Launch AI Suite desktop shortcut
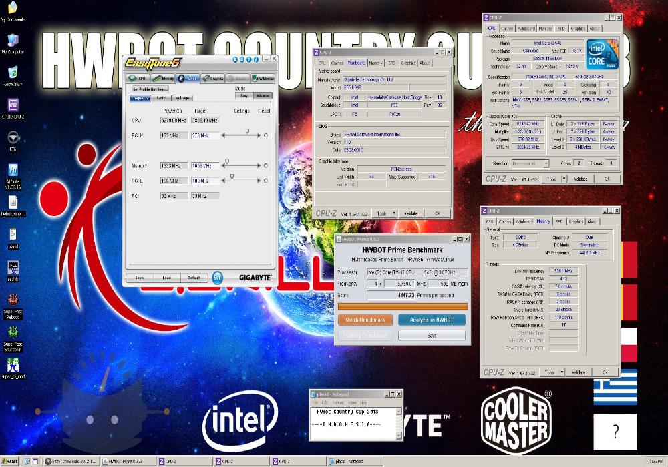Image resolution: width=668 pixels, height=467 pixels. 13,176
